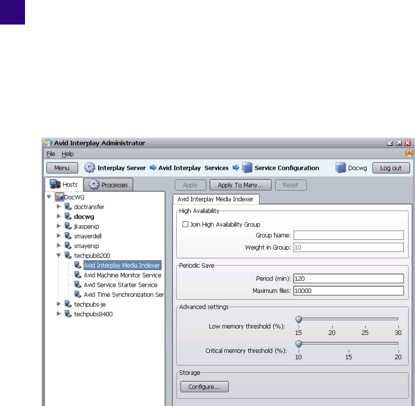Click the Period (min) field
The width and height of the screenshot is (415, 406).
[349, 279]
